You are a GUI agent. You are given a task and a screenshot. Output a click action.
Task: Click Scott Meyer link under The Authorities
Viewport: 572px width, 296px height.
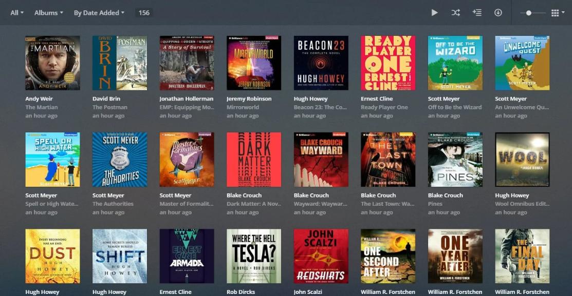[108, 195]
